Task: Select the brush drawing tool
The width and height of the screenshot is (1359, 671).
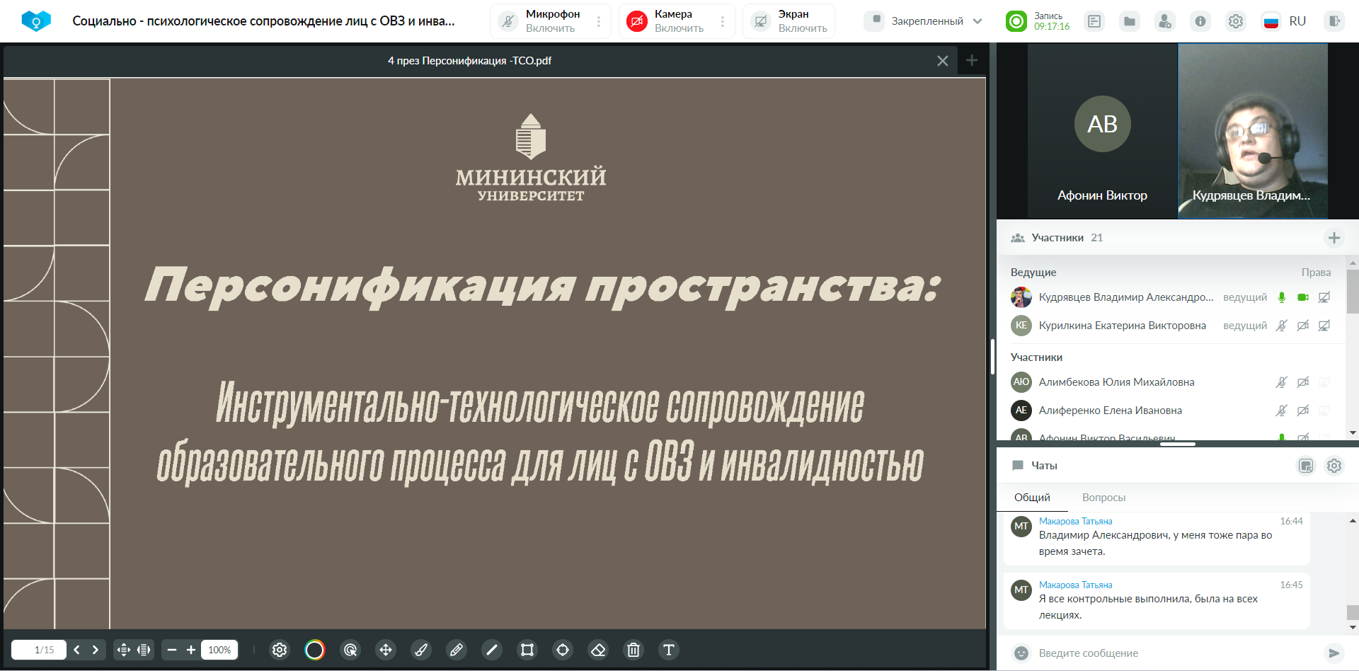Action: (x=421, y=650)
